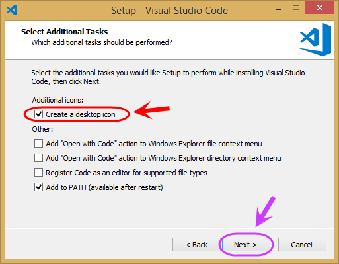This screenshot has width=339, height=264.
Task: Click the Select Additional Tasks heading
Action: tap(64, 32)
